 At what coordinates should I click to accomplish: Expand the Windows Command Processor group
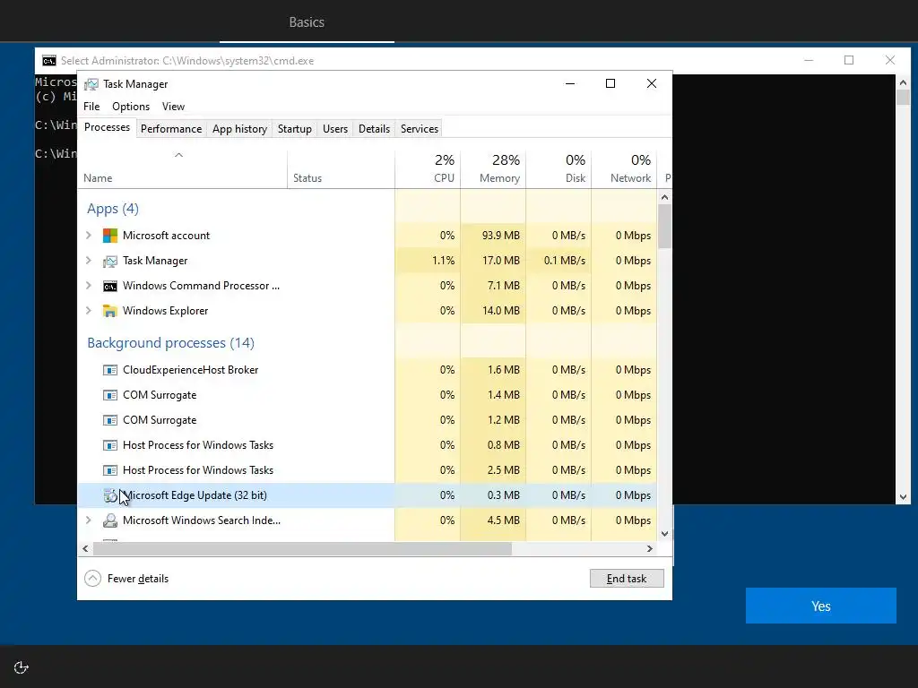coord(89,286)
